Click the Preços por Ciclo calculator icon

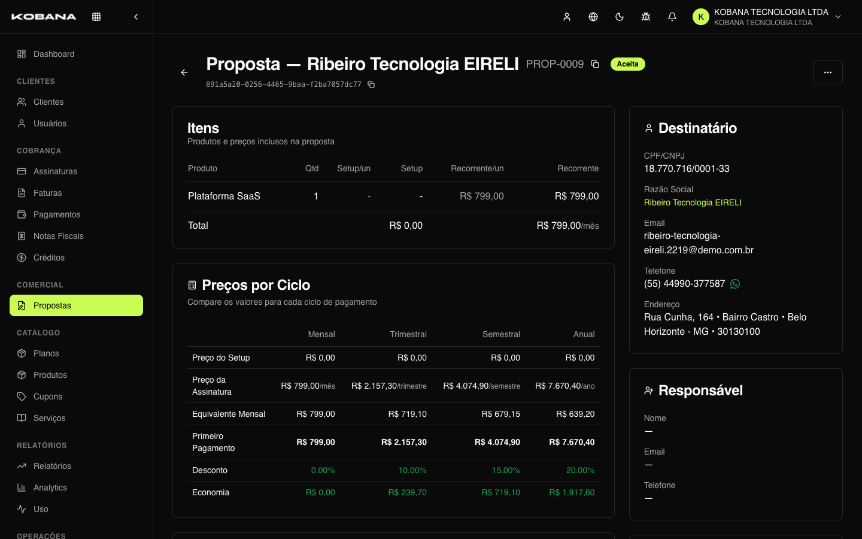pyautogui.click(x=192, y=285)
